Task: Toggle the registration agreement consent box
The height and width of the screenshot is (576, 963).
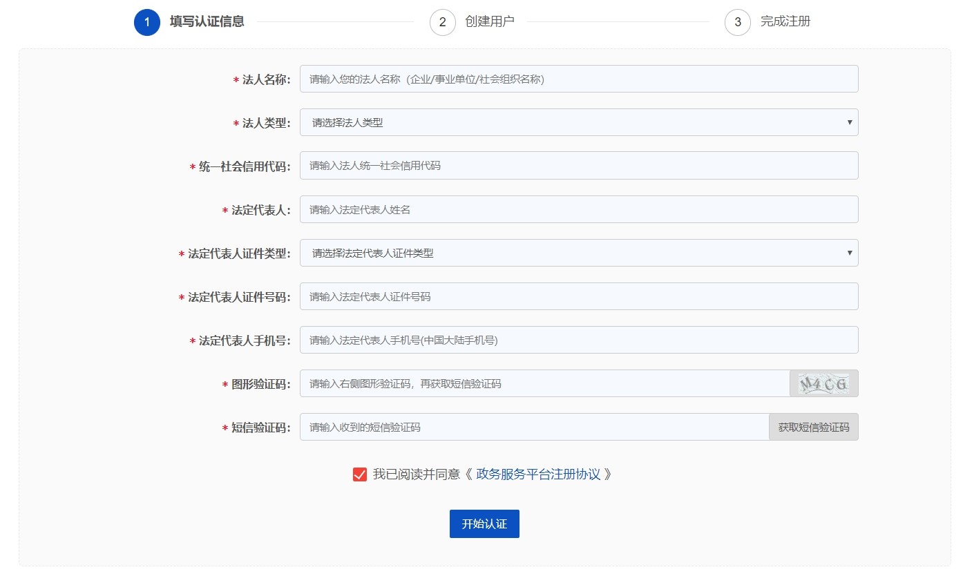Action: pyautogui.click(x=359, y=474)
